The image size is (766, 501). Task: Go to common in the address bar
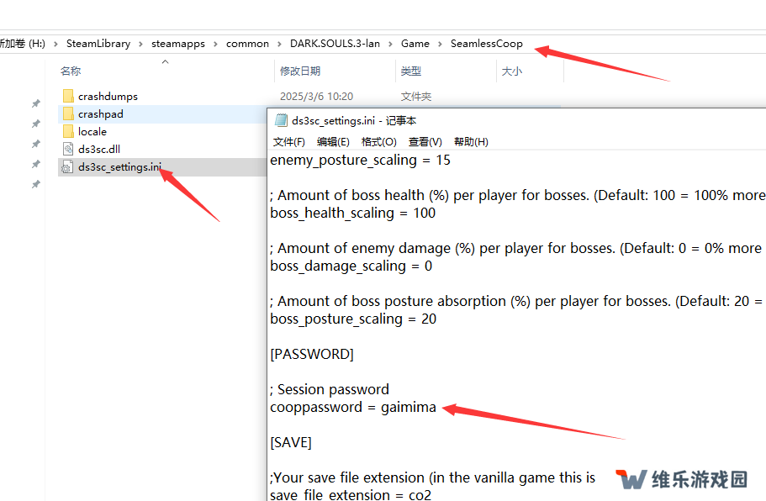[x=247, y=44]
